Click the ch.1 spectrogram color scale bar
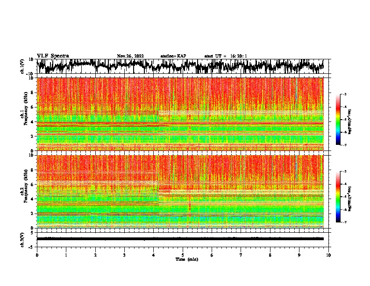This screenshot has width=370, height=286. pyautogui.click(x=338, y=120)
